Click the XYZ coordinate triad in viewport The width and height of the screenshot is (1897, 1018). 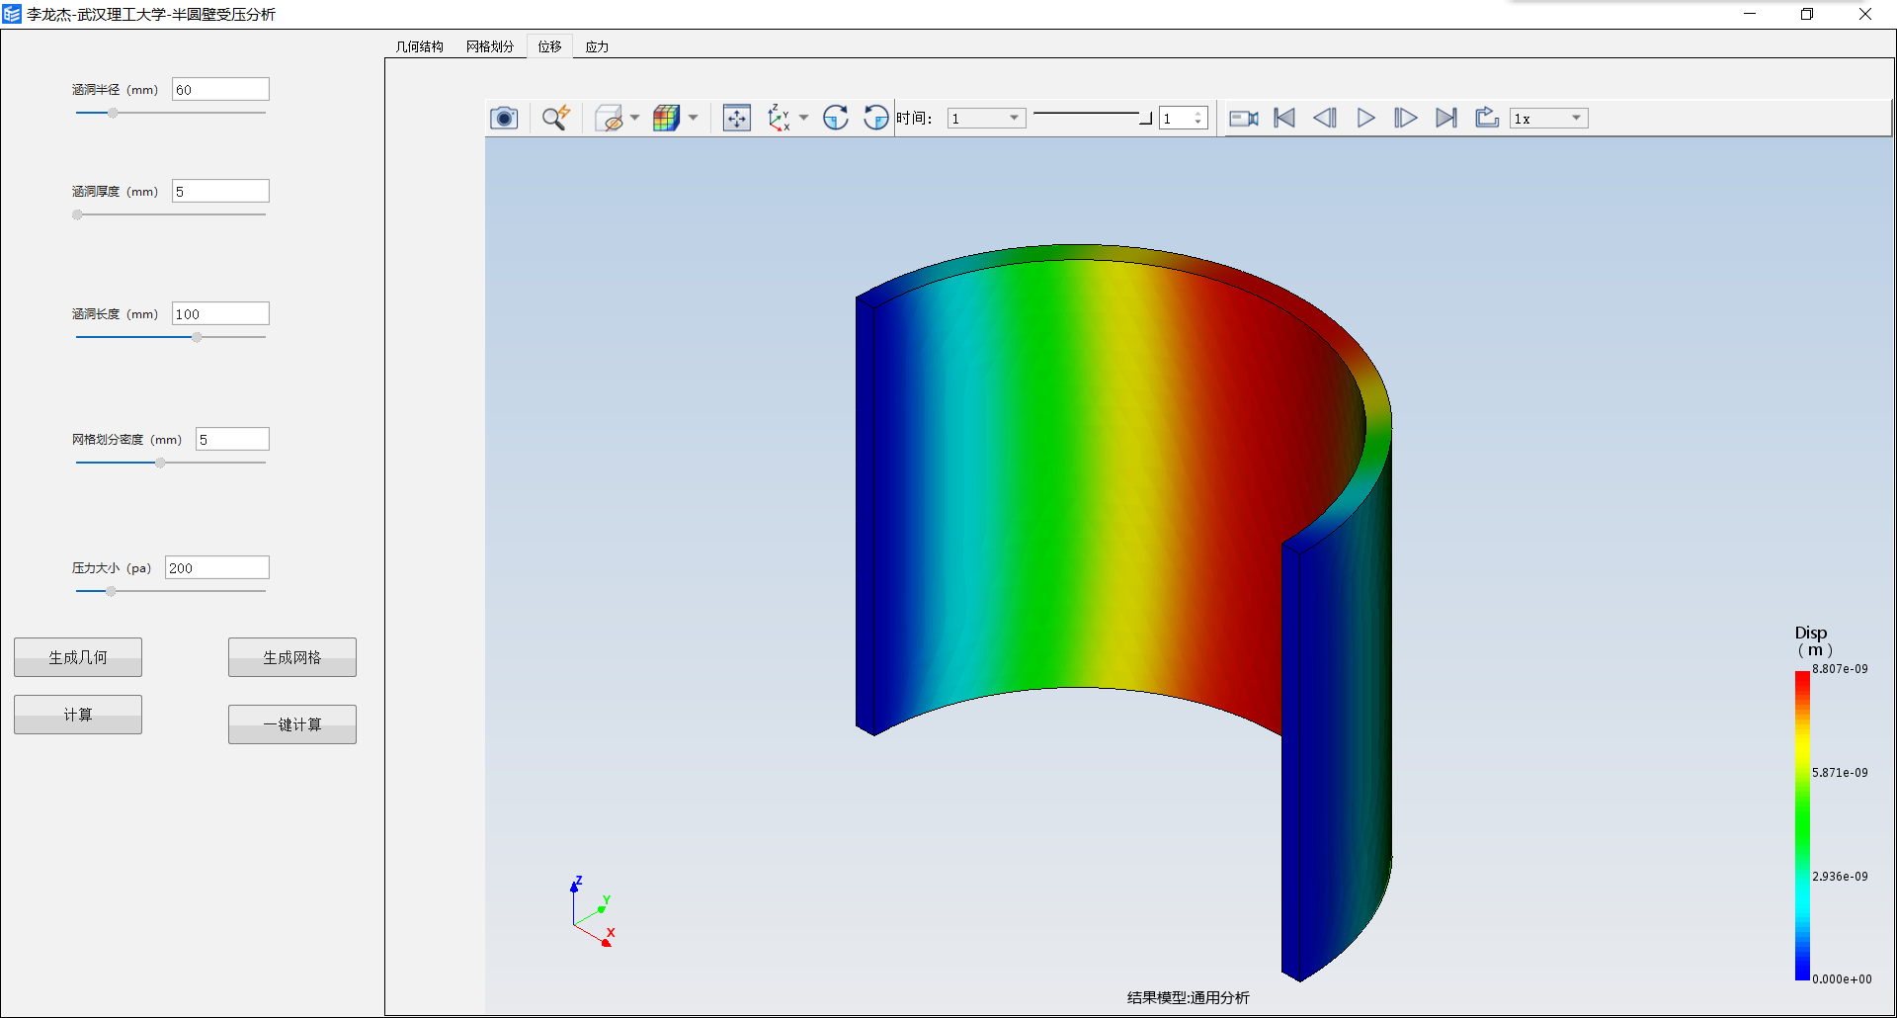(x=593, y=911)
